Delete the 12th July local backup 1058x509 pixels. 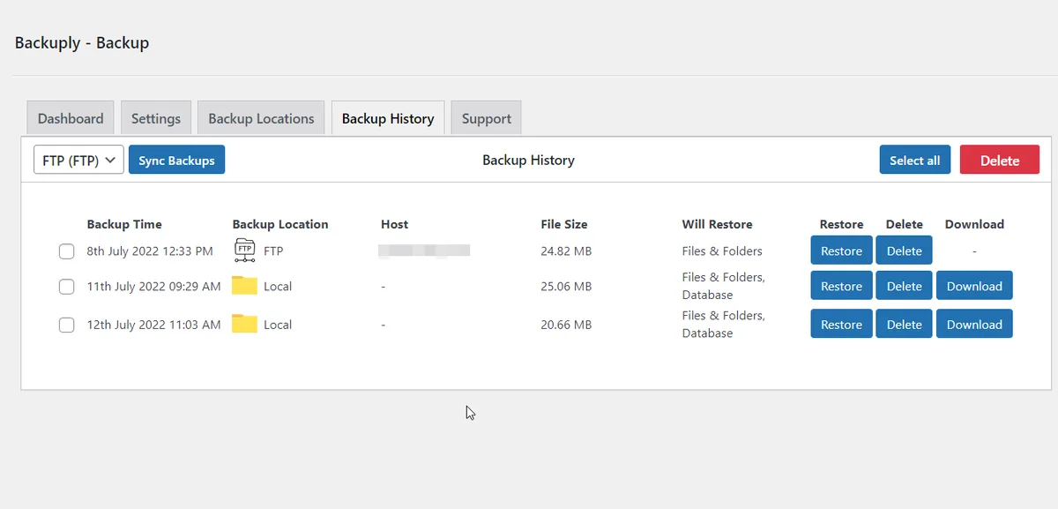click(x=904, y=324)
